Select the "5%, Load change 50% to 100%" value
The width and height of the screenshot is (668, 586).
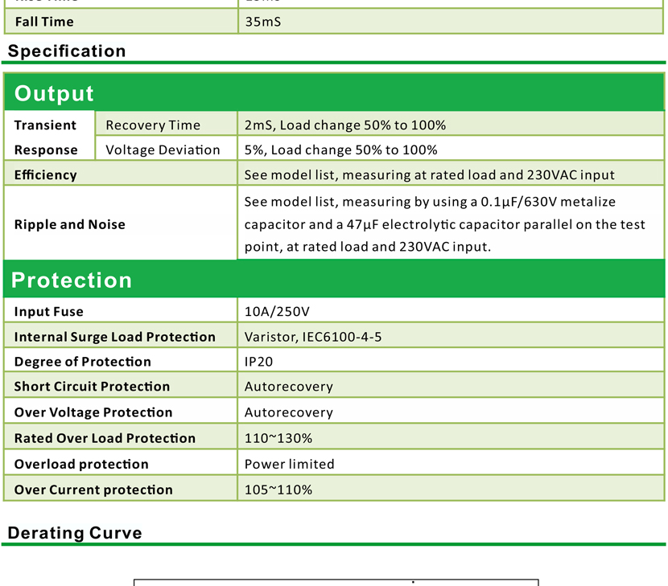[340, 150]
